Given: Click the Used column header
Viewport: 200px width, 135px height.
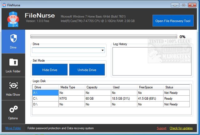Looking at the screenshot, I should tap(124, 87).
